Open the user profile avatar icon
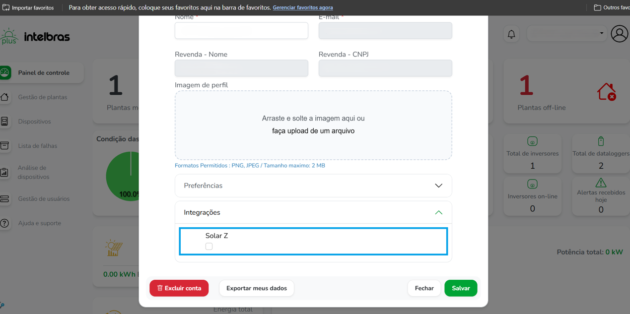Screen dimensions: 630x314 click(619, 34)
